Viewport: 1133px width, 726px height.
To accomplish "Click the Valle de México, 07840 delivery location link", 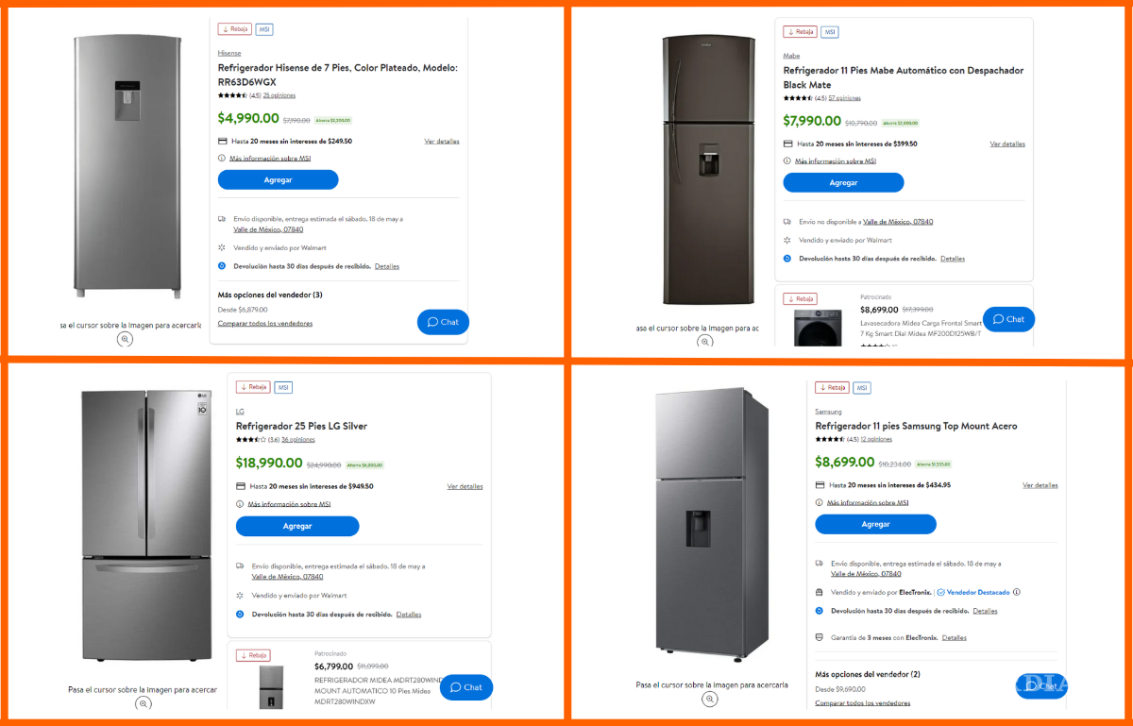I will coord(268,228).
